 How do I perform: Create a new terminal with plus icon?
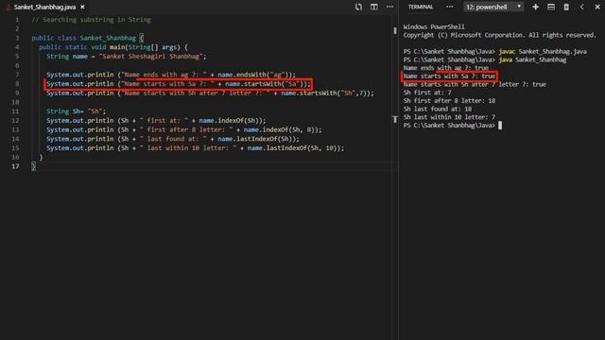coord(536,7)
